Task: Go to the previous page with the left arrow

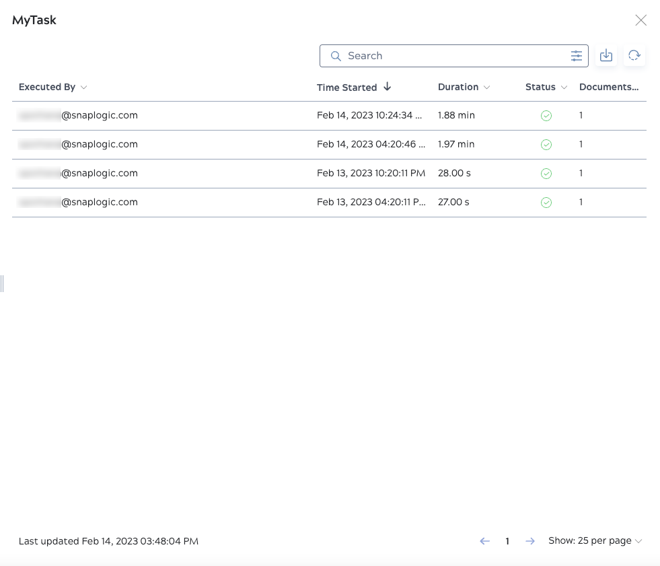Action: coord(484,541)
